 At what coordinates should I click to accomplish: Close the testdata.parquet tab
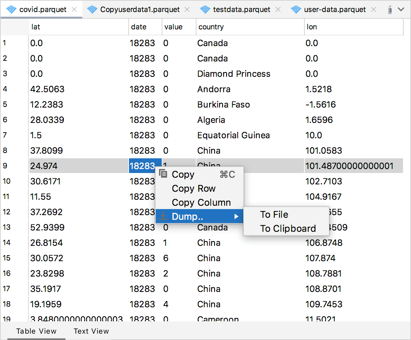(x=278, y=10)
